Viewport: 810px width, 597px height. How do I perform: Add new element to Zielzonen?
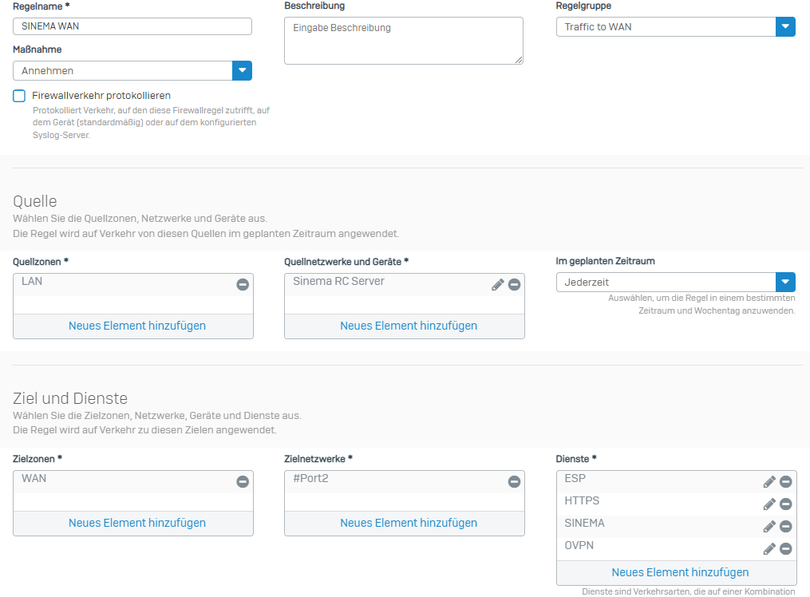click(x=137, y=523)
